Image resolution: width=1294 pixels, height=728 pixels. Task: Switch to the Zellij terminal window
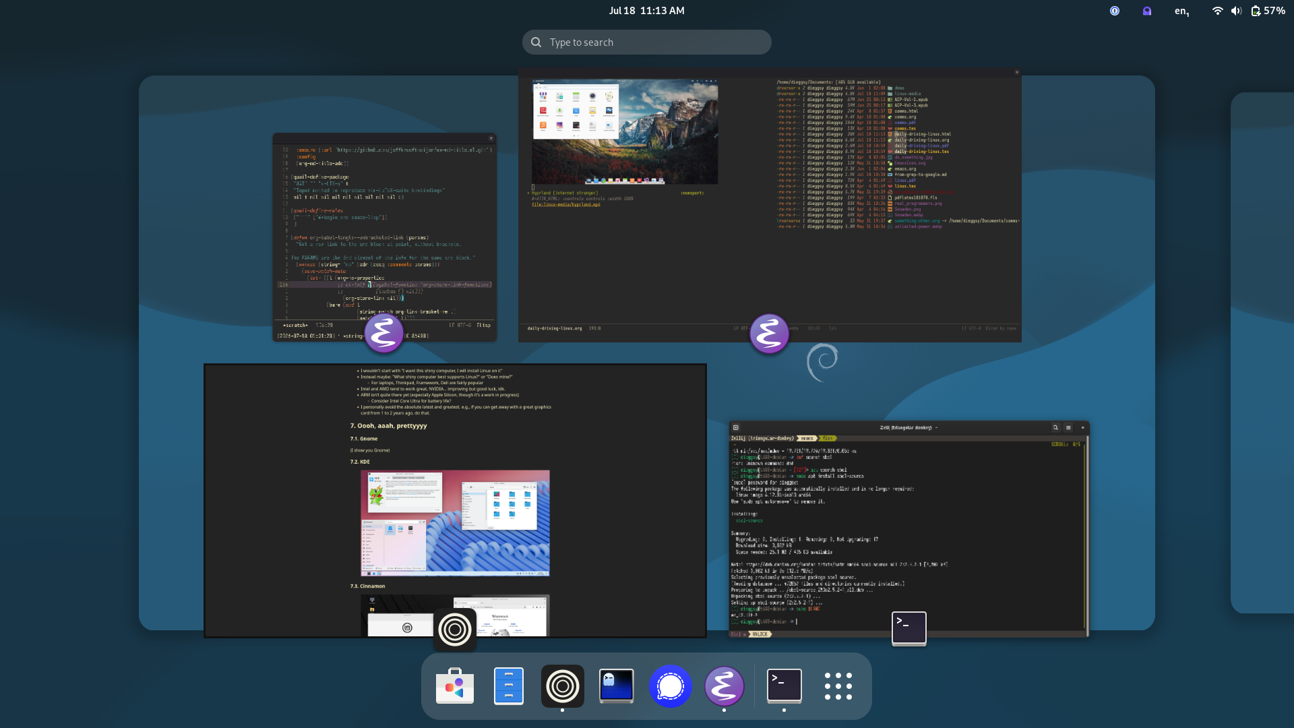pyautogui.click(x=909, y=529)
